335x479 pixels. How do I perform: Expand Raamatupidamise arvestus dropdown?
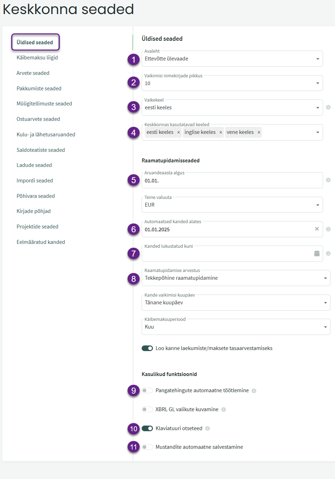point(236,278)
